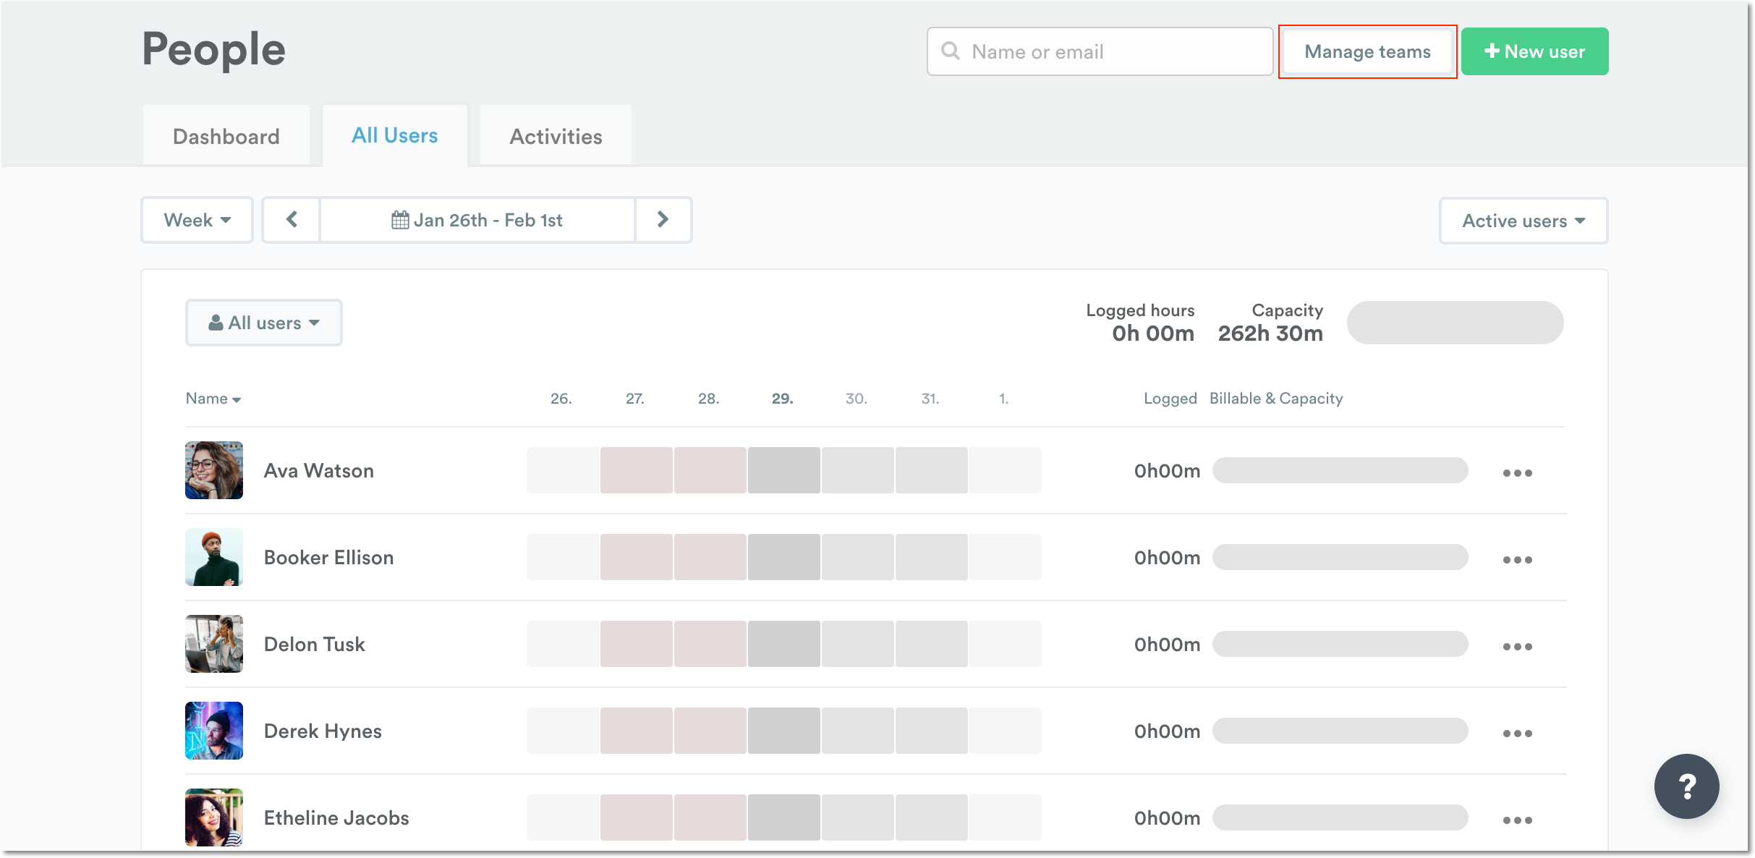
Task: Open the Week view dropdown
Action: (x=197, y=220)
